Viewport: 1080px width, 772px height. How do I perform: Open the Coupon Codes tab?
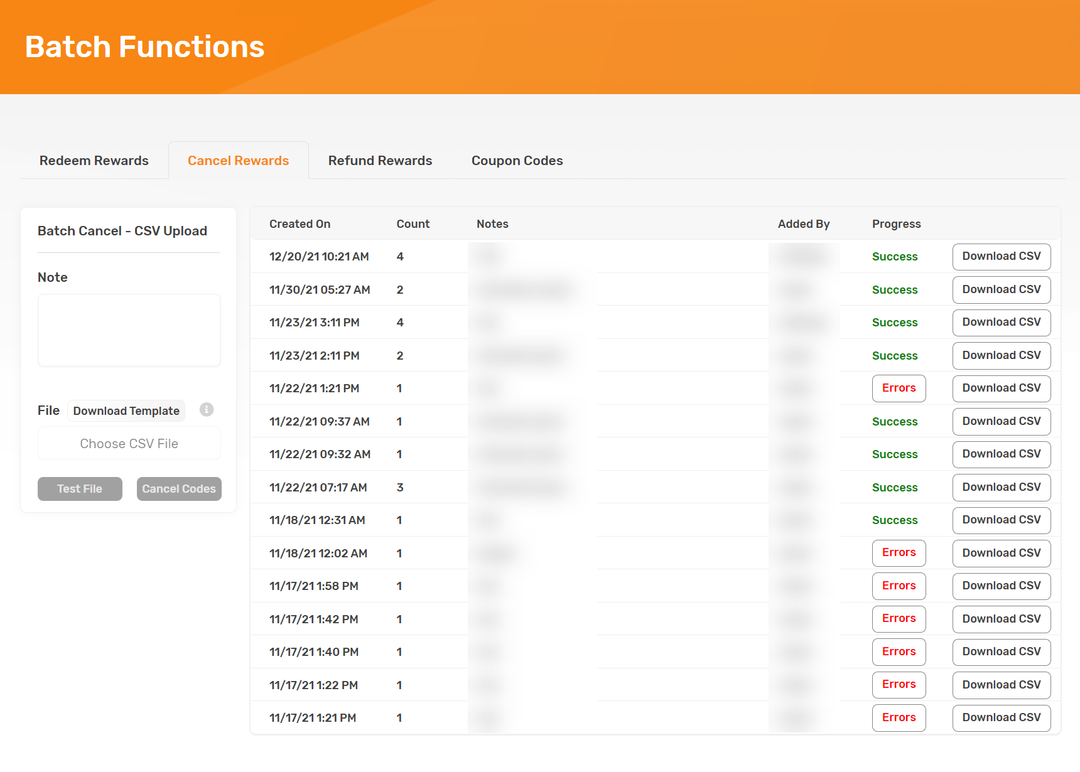(x=517, y=161)
